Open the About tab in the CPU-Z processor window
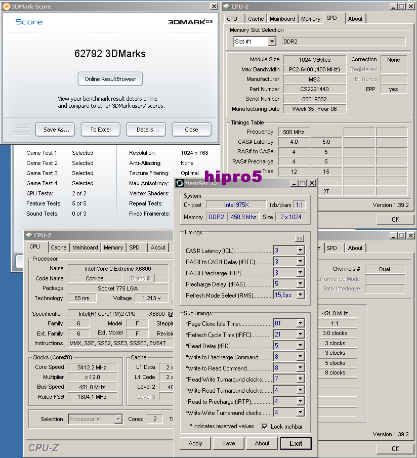The width and height of the screenshot is (417, 458). (158, 247)
